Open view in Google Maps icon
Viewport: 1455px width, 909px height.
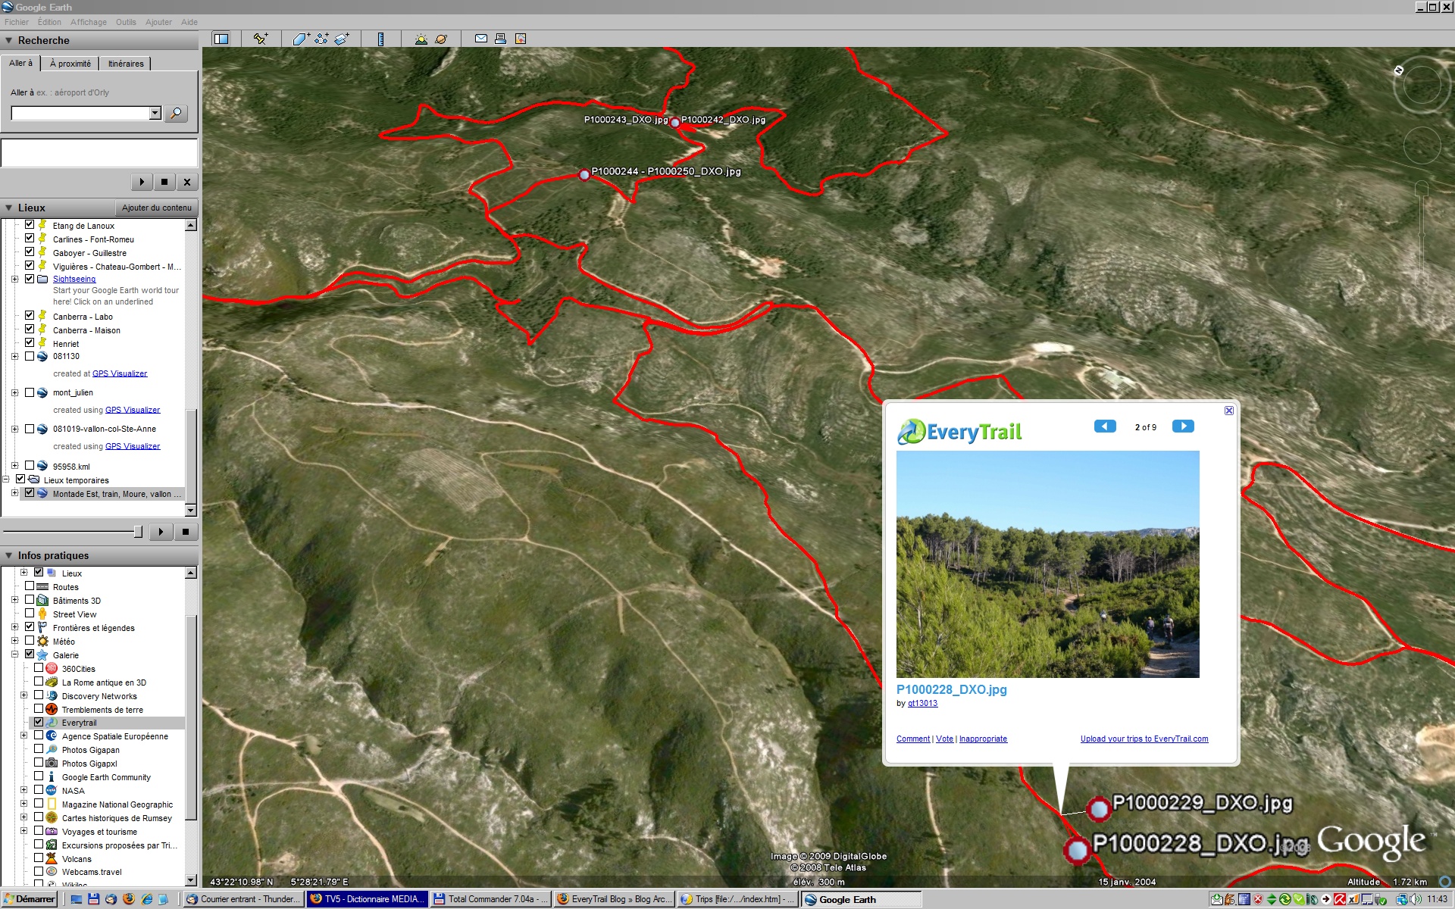point(521,39)
